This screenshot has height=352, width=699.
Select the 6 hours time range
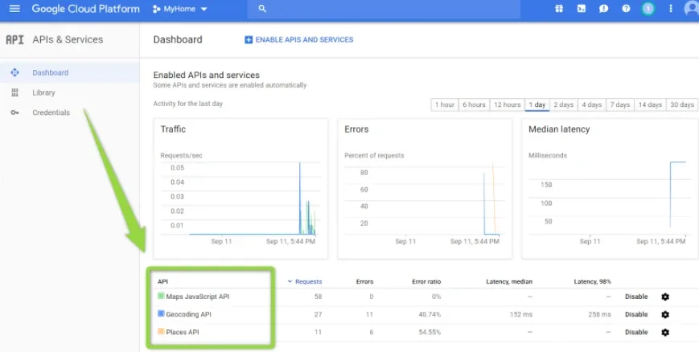pyautogui.click(x=474, y=104)
